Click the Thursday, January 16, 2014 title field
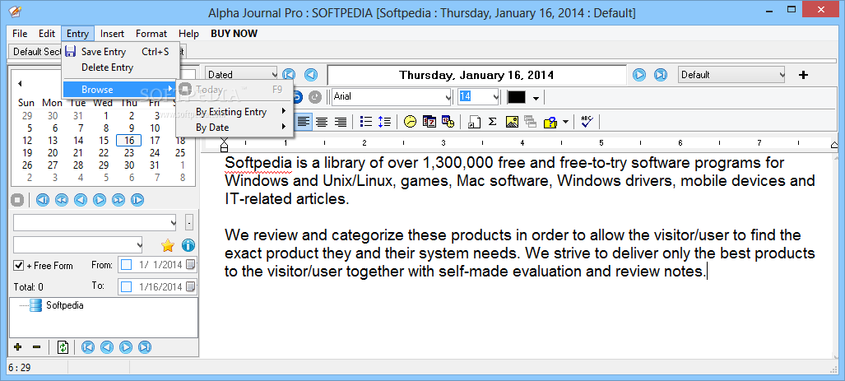Screen dimensions: 845x381 477,75
